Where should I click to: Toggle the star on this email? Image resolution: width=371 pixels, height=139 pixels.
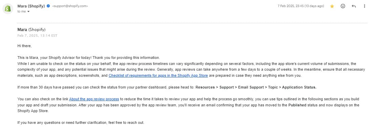[x=332, y=6]
